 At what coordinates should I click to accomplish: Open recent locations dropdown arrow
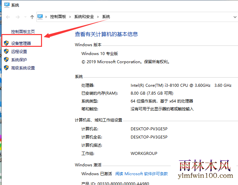click(25, 17)
